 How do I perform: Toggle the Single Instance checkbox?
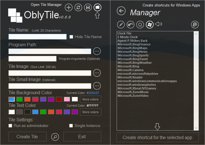(x=71, y=126)
